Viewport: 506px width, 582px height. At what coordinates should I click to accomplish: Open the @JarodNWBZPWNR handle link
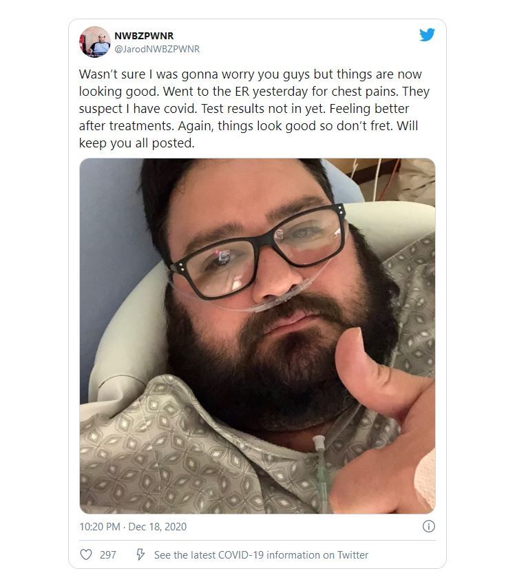pyautogui.click(x=157, y=49)
